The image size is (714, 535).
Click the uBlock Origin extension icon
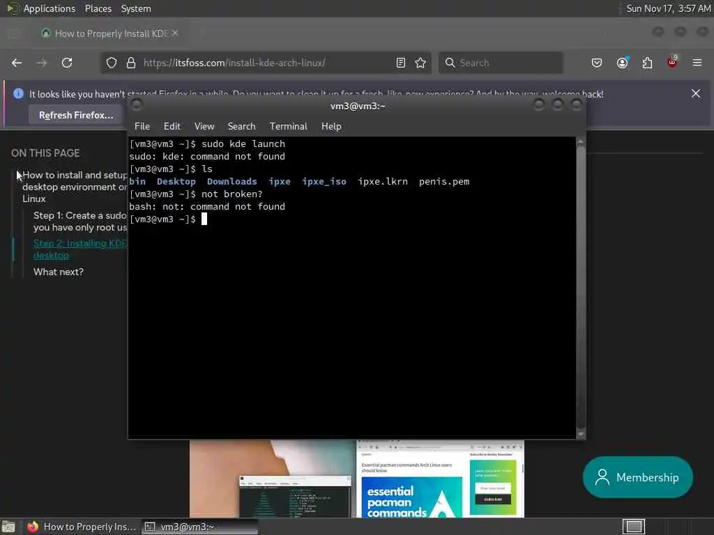pos(672,62)
